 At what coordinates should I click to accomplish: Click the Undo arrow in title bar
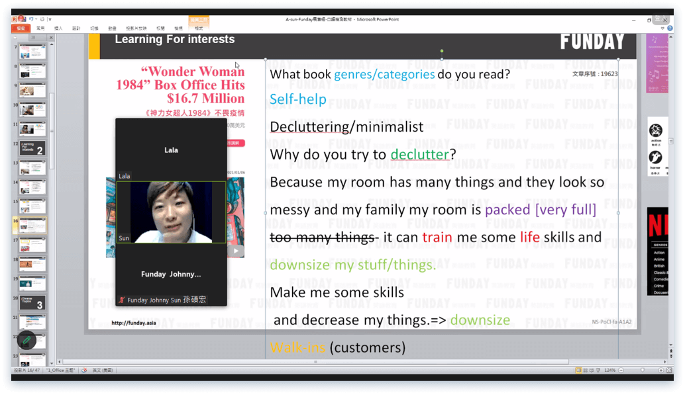pos(32,20)
